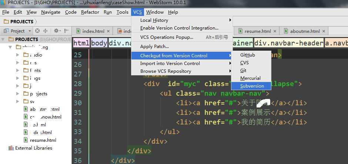Image resolution: width=348 pixels, height=164 pixels.
Task: Click the HTML file icon on index.html tab
Action: (78, 31)
